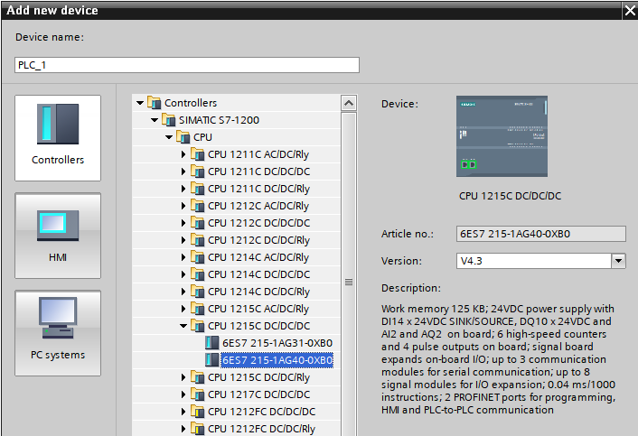Collapse the SIMATIC S7-1200 node
This screenshot has height=436, width=638.
tap(155, 120)
